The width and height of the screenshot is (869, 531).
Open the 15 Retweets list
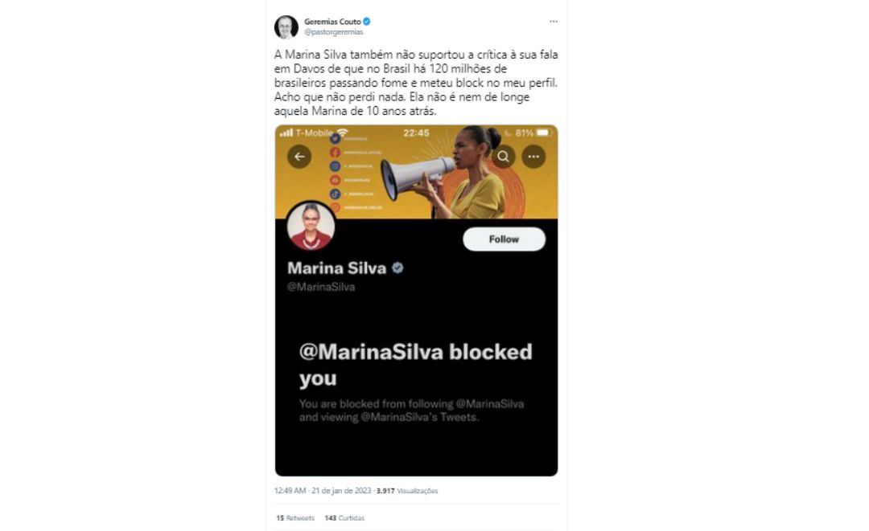pyautogui.click(x=294, y=518)
